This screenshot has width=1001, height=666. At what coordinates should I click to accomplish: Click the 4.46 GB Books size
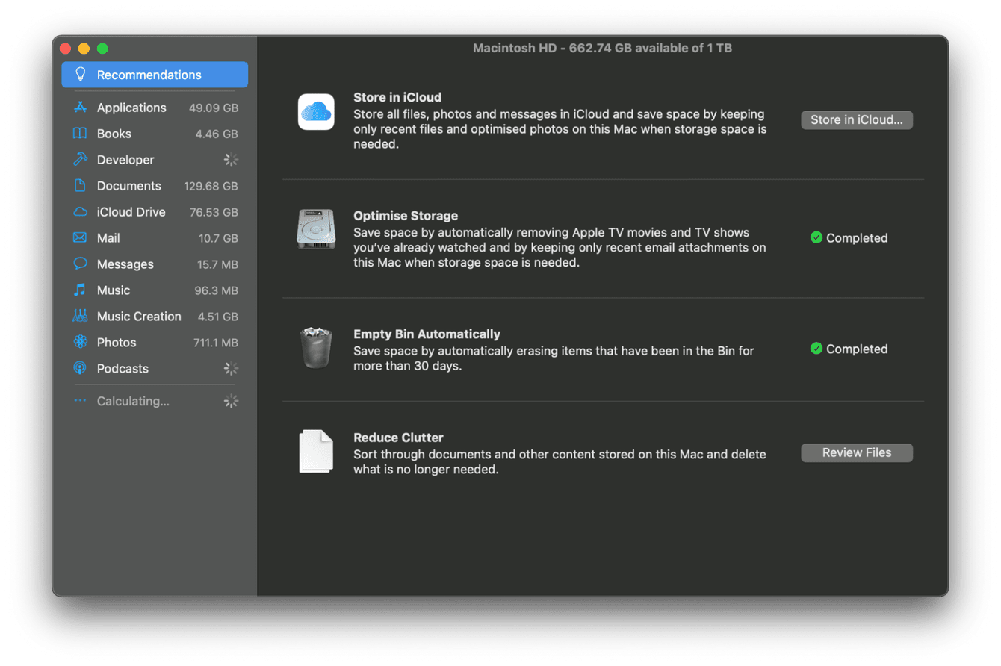coord(217,134)
